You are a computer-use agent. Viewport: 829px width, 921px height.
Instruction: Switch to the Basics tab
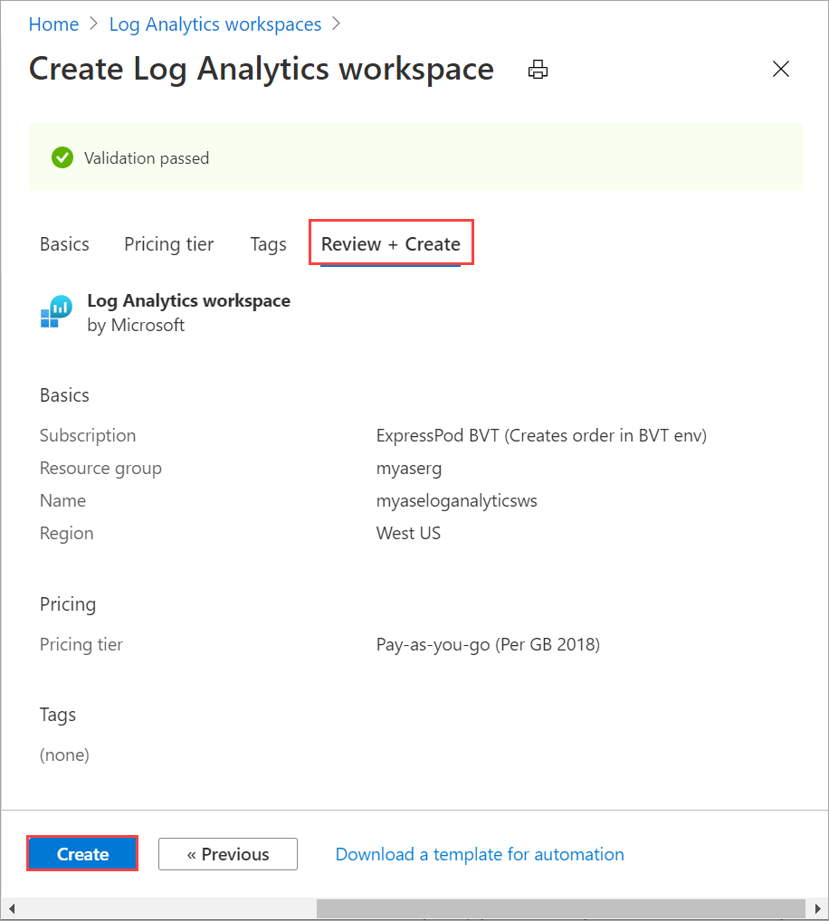pyautogui.click(x=64, y=243)
